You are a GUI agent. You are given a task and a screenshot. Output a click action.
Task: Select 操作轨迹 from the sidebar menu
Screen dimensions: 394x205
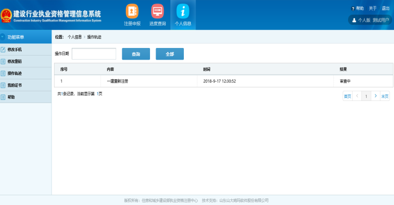point(15,73)
